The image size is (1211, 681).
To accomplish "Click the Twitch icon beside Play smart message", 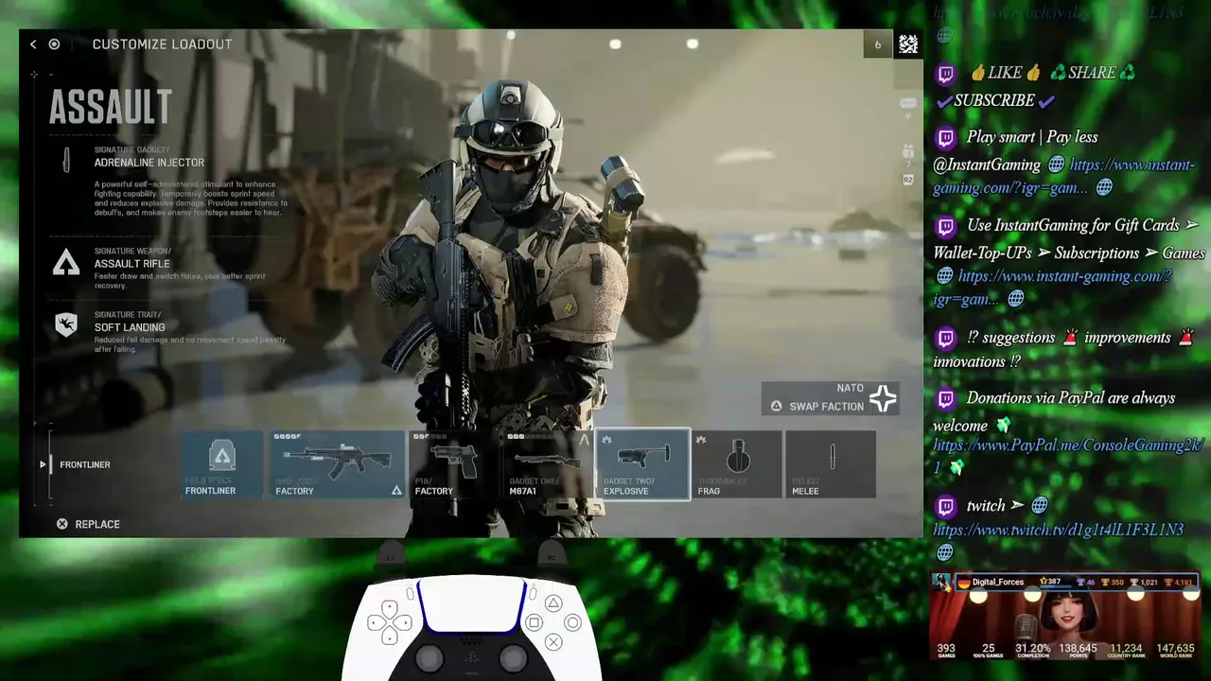I will [x=945, y=138].
